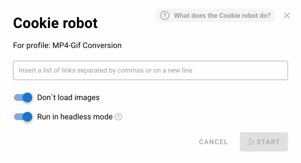Click the links list input field
The height and width of the screenshot is (163, 301).
[x=150, y=70]
